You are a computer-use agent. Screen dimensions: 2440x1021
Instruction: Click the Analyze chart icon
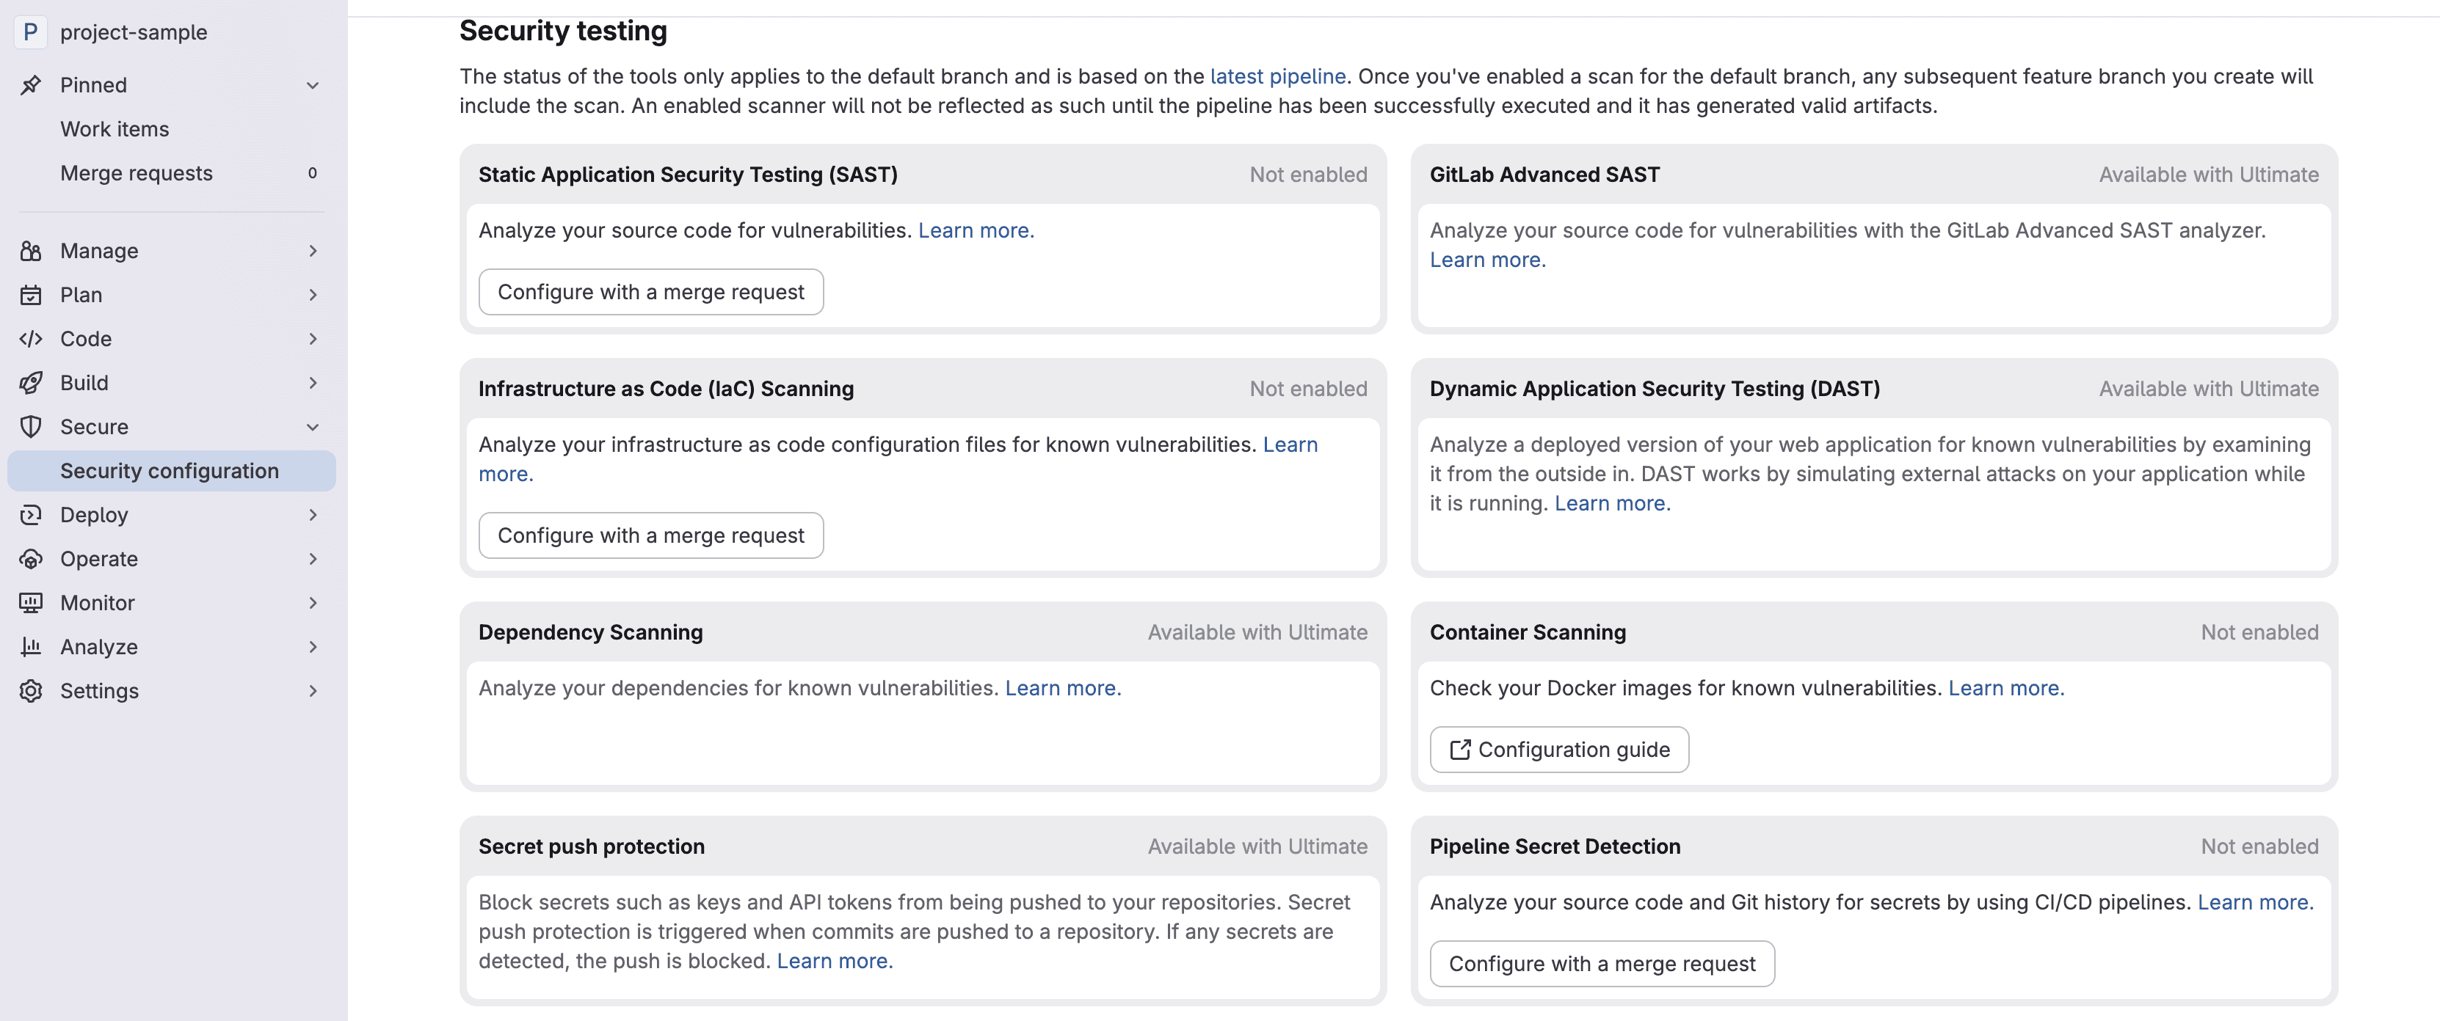coord(32,646)
